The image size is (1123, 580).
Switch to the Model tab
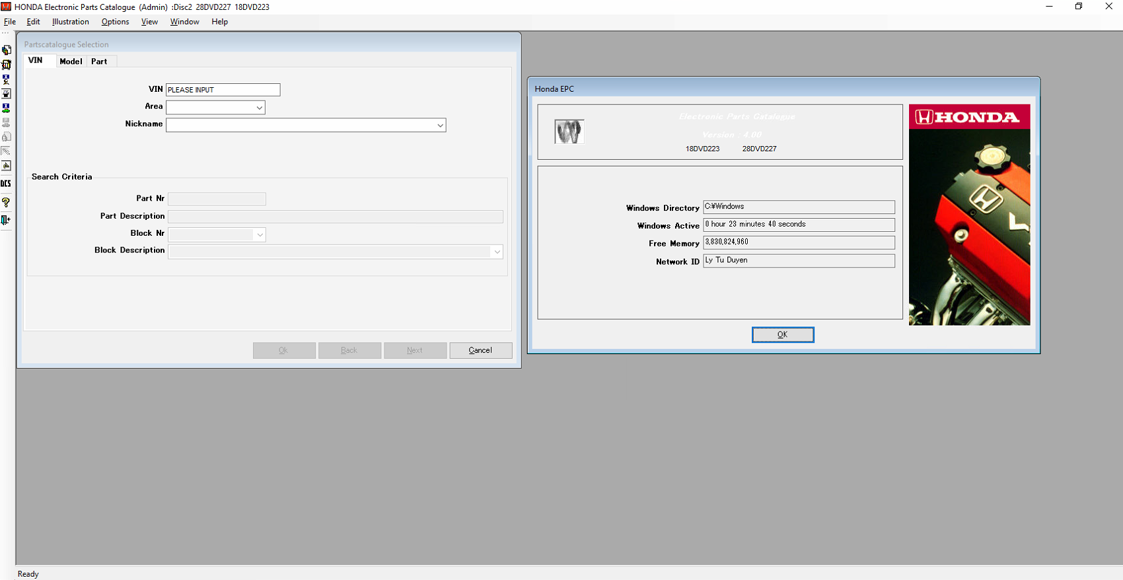(71, 61)
